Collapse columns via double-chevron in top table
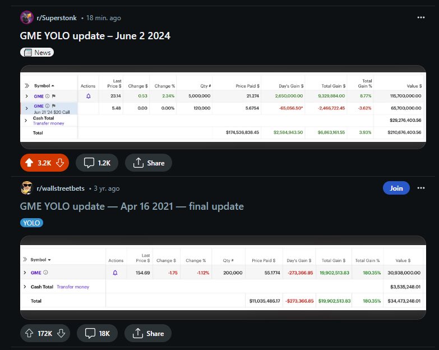 pos(26,86)
